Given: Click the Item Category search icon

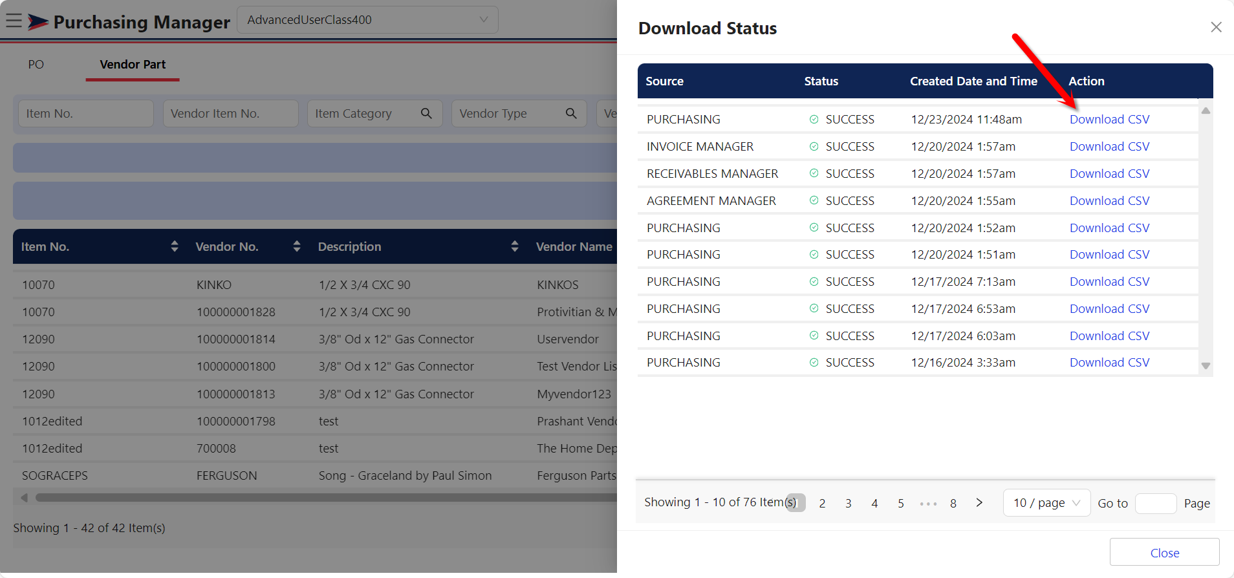Looking at the screenshot, I should (426, 113).
